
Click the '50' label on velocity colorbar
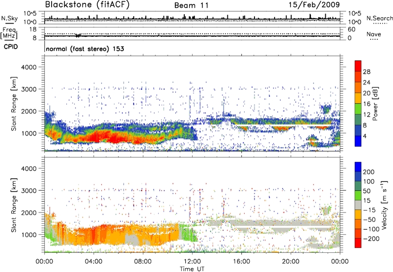pos(366,191)
